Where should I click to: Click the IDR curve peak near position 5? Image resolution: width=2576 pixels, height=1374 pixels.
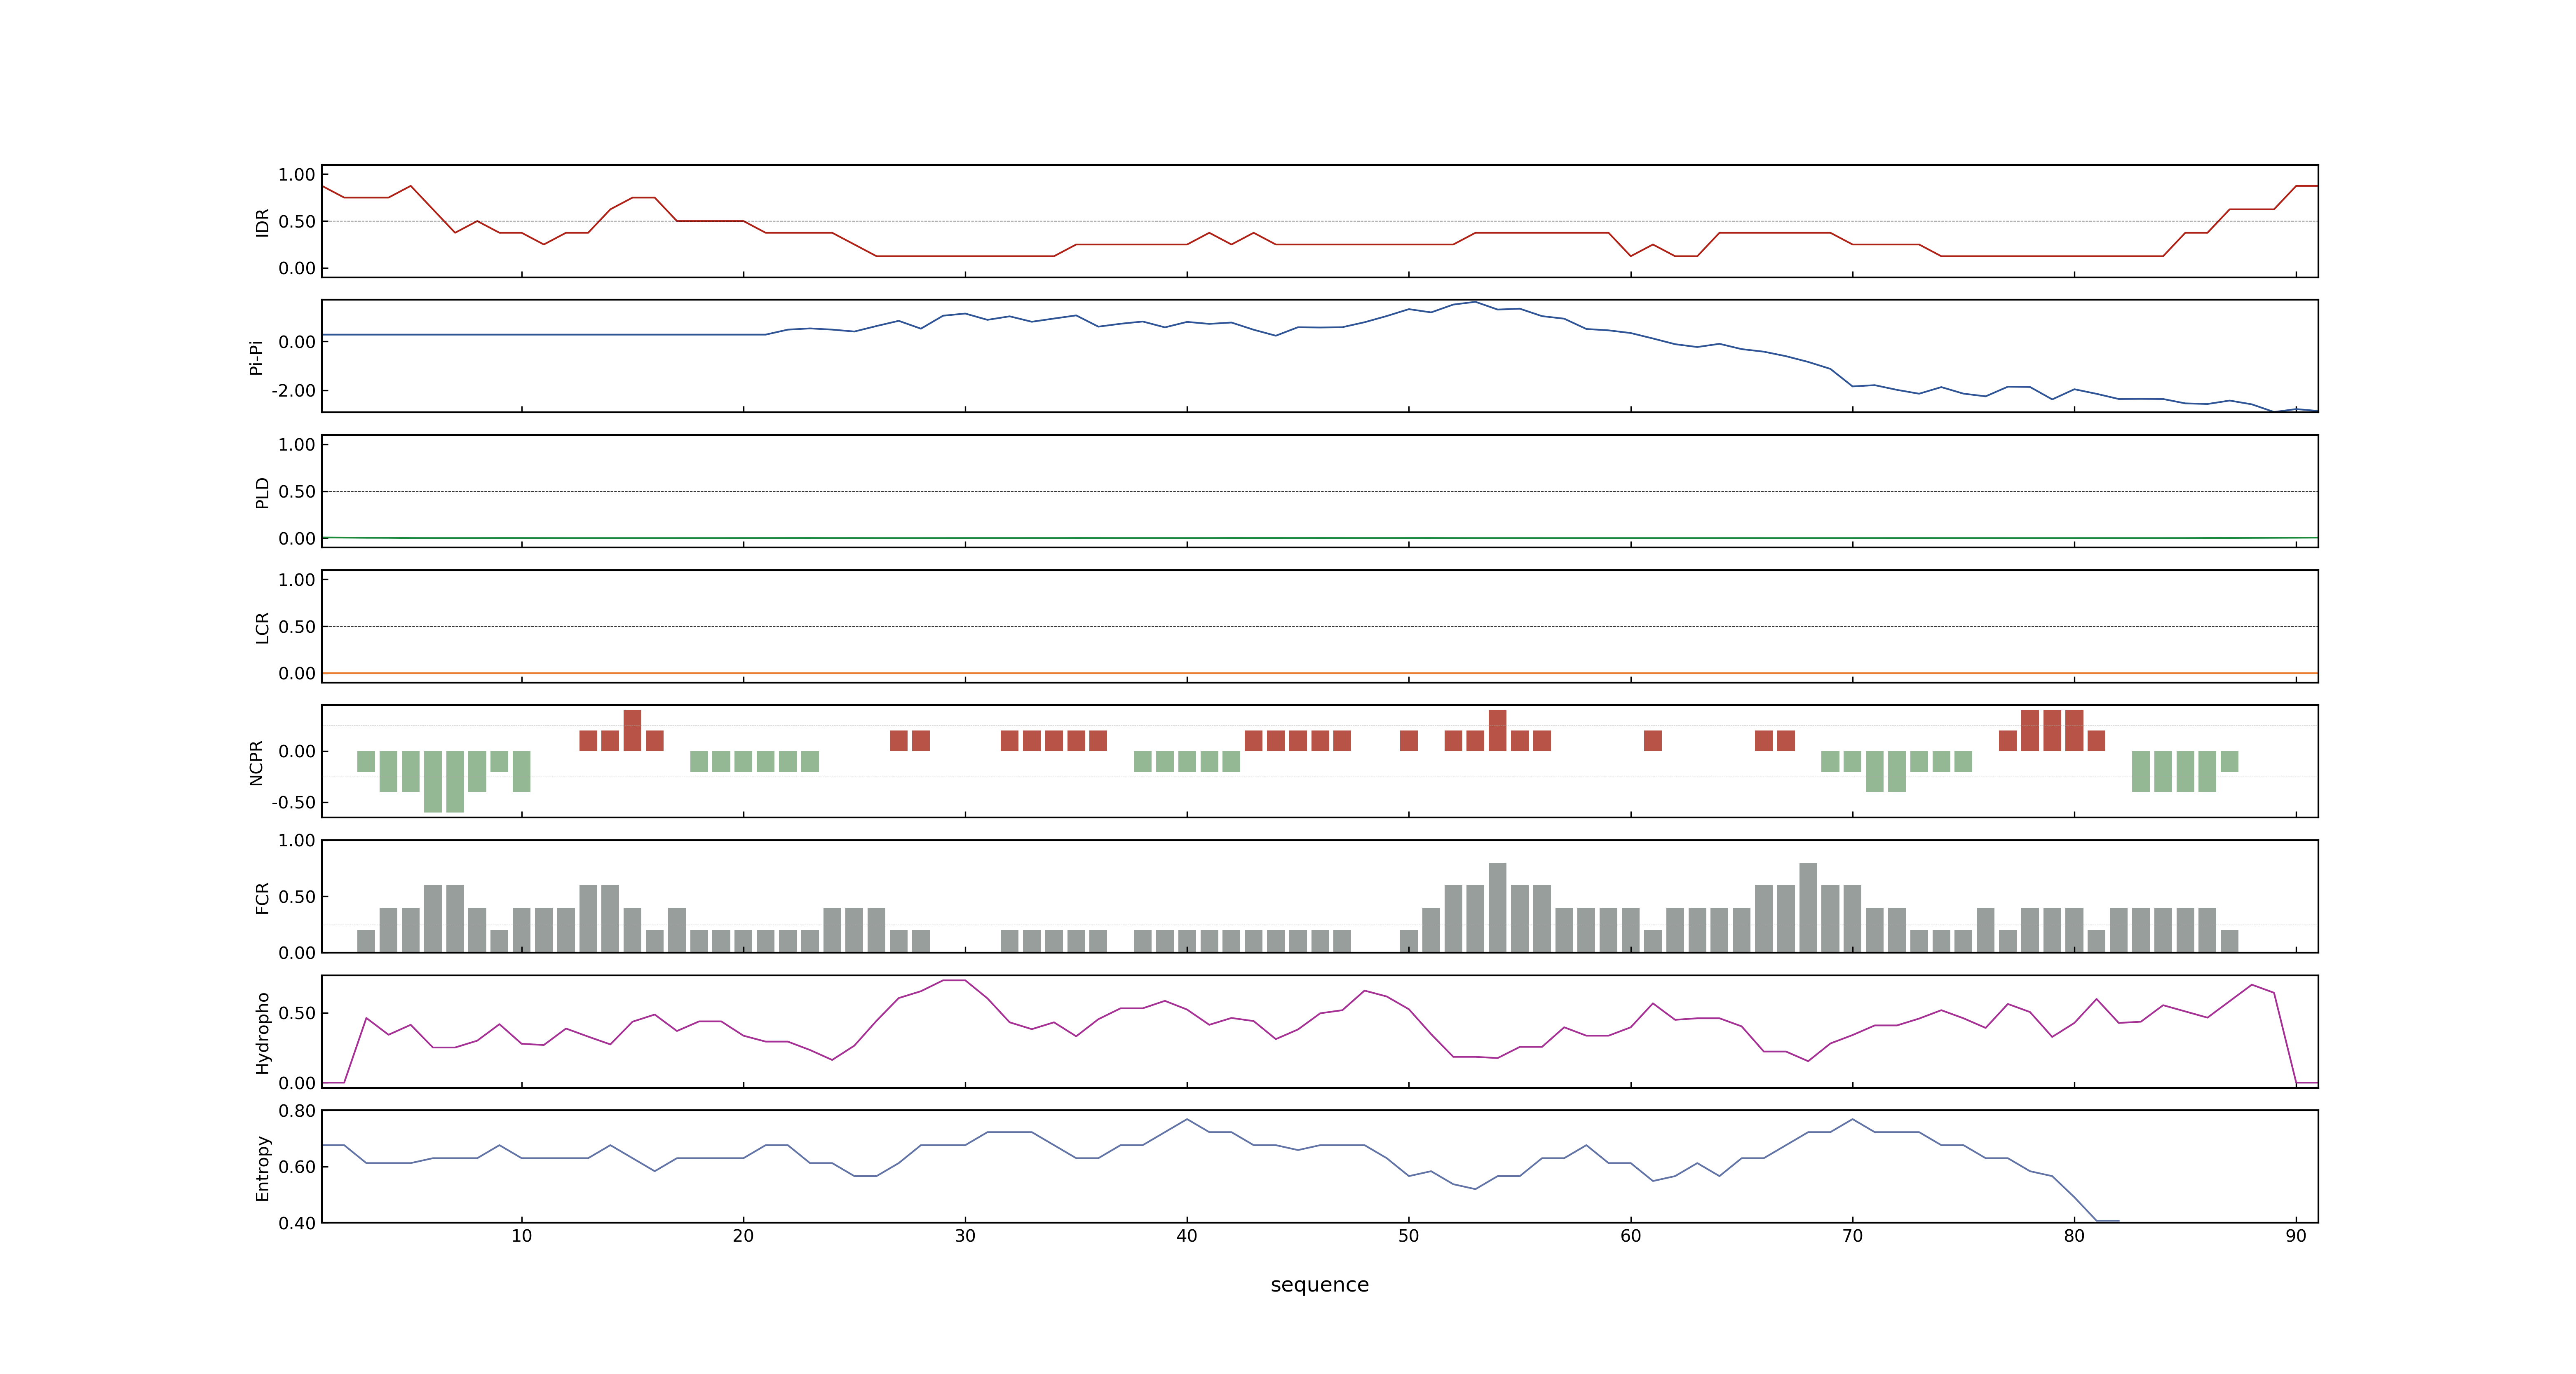[410, 186]
